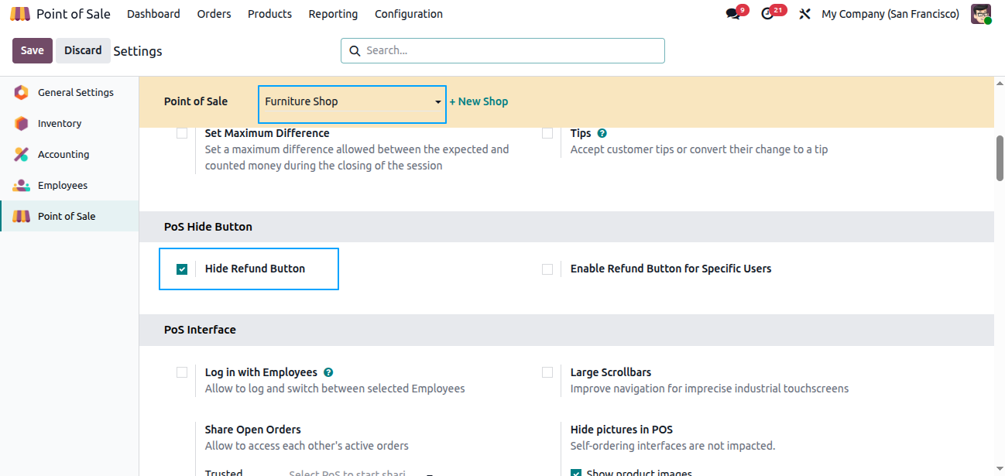
Task: Click the General Settings hexagon icon
Action: (22, 93)
